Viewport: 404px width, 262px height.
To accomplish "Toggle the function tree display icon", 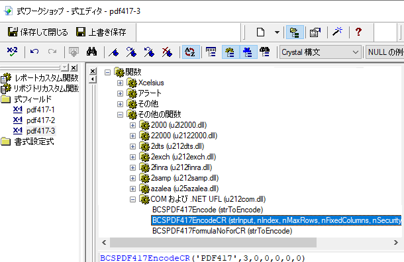I will [x=230, y=52].
